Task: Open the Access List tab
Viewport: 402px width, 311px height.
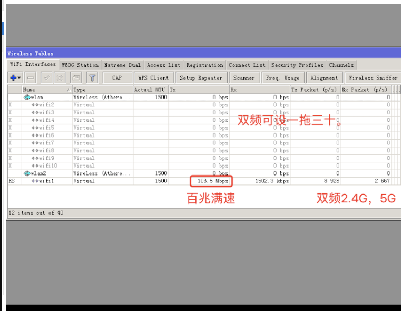Action: pyautogui.click(x=163, y=65)
